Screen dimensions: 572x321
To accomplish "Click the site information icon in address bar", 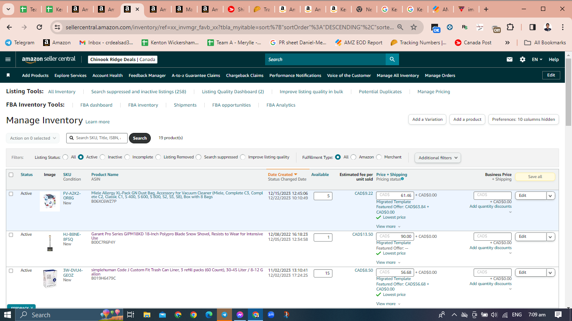I will point(57,27).
